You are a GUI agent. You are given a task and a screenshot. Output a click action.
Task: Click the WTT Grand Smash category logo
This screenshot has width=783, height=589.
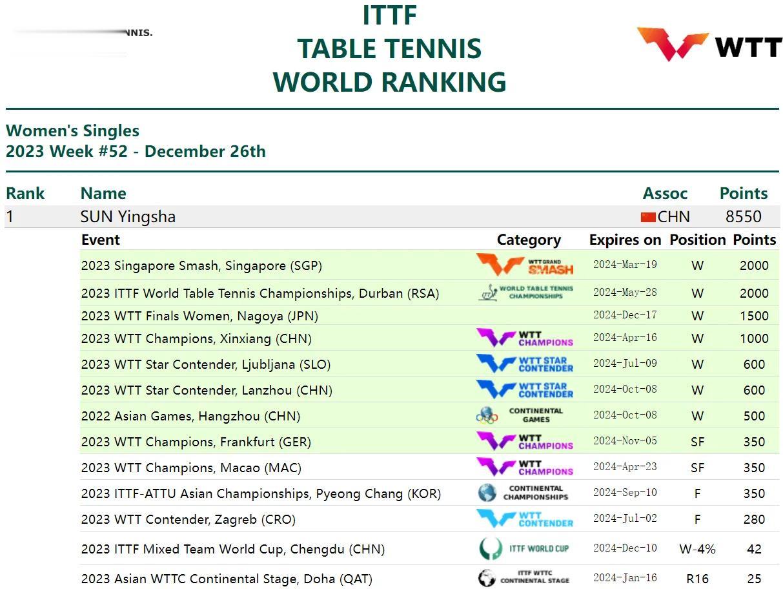point(525,265)
